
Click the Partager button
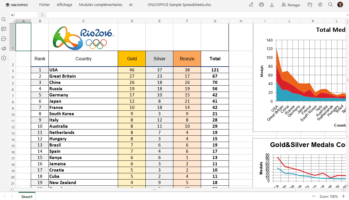point(291,5)
